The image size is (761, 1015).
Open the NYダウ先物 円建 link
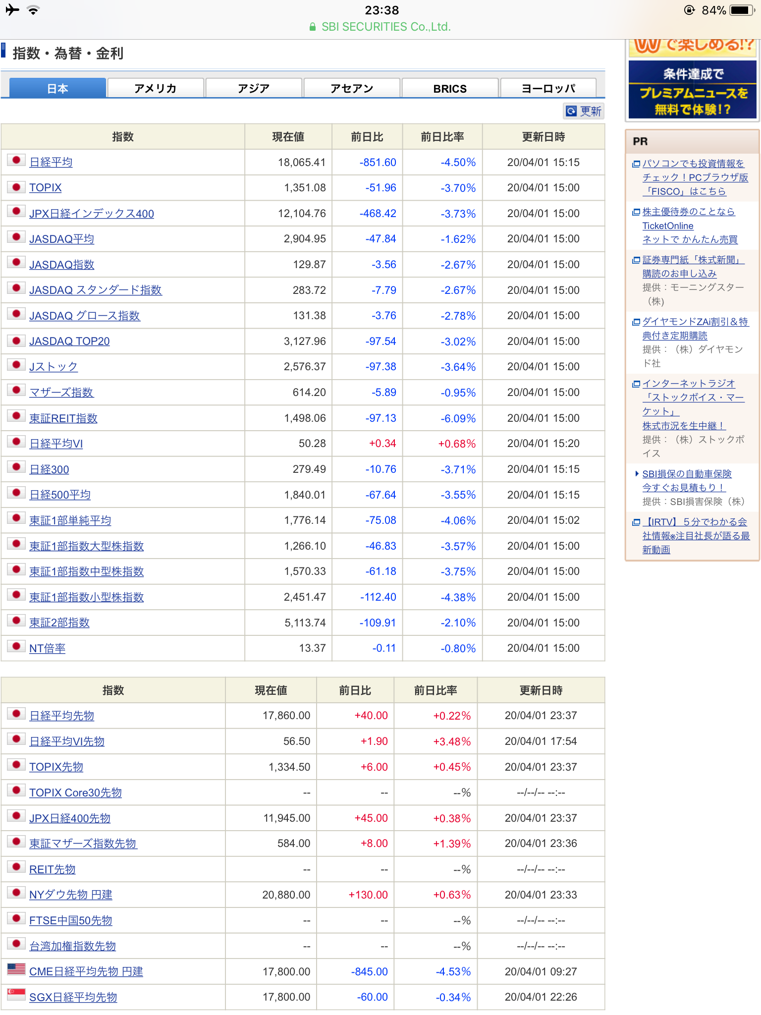71,895
